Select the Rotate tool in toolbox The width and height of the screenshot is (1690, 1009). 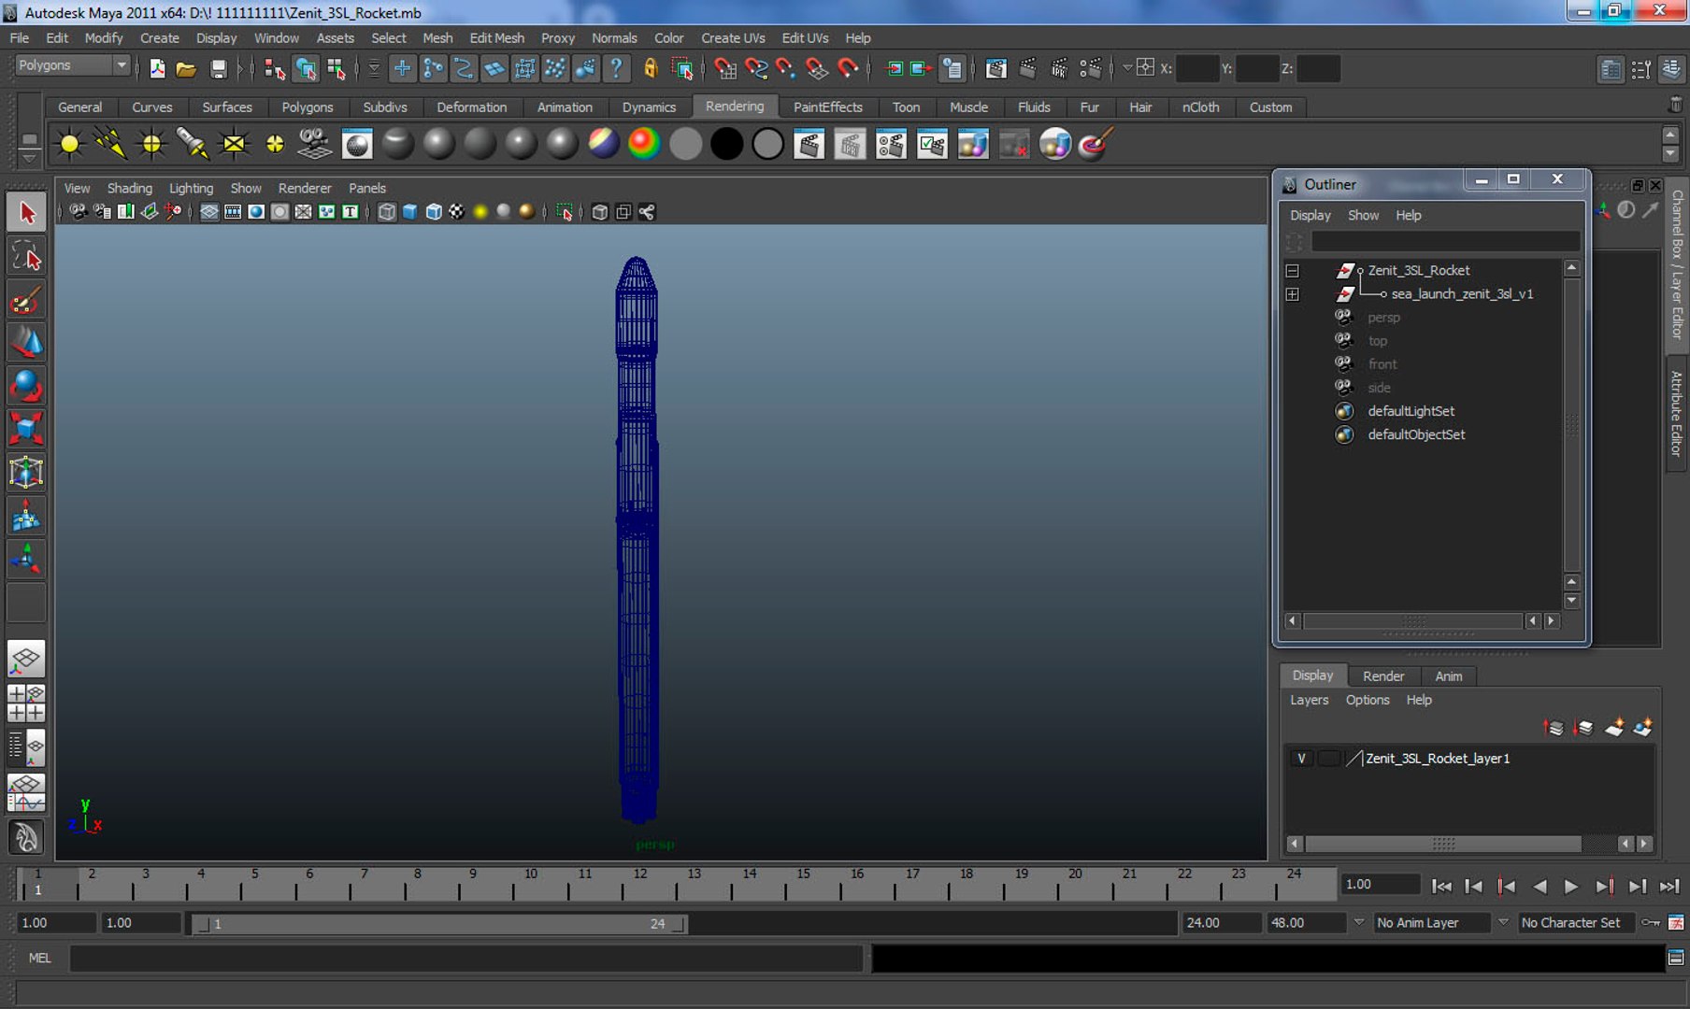coord(26,386)
